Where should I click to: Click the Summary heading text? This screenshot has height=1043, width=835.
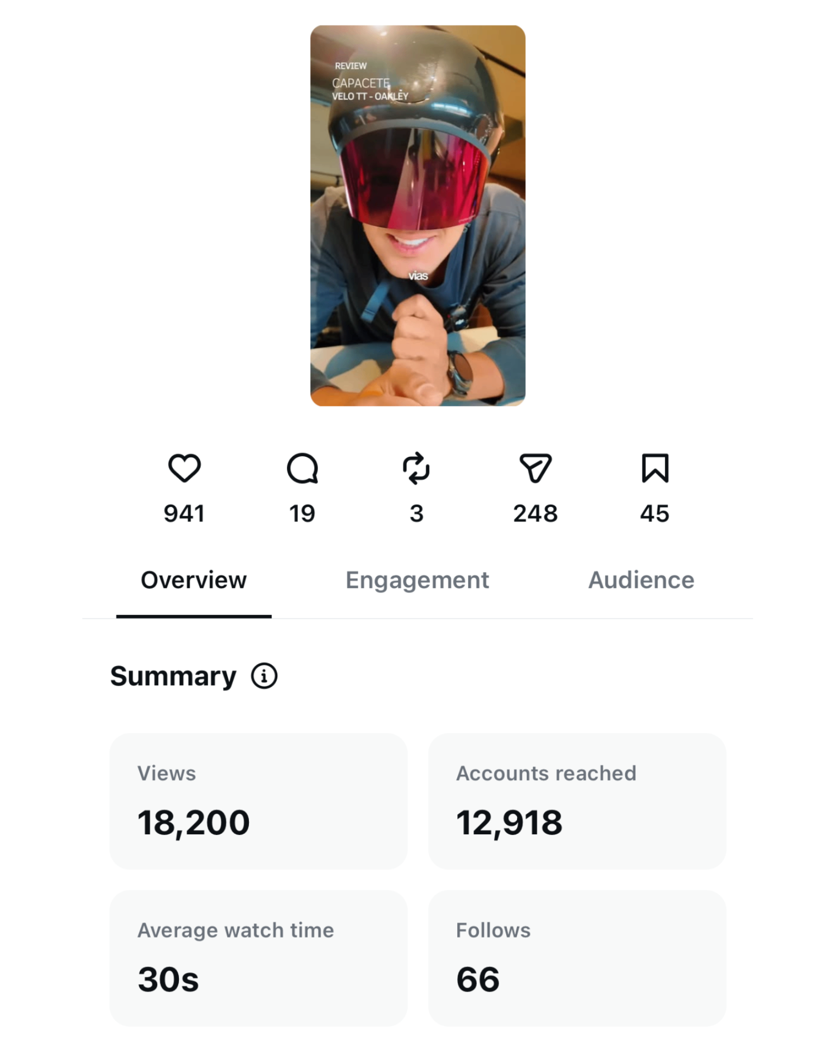(173, 676)
